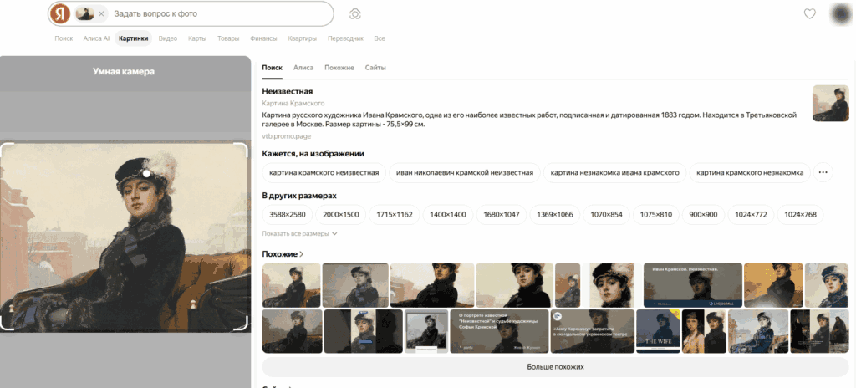The image size is (856, 388).
Task: Open the Переводчик service tab
Action: click(x=345, y=38)
